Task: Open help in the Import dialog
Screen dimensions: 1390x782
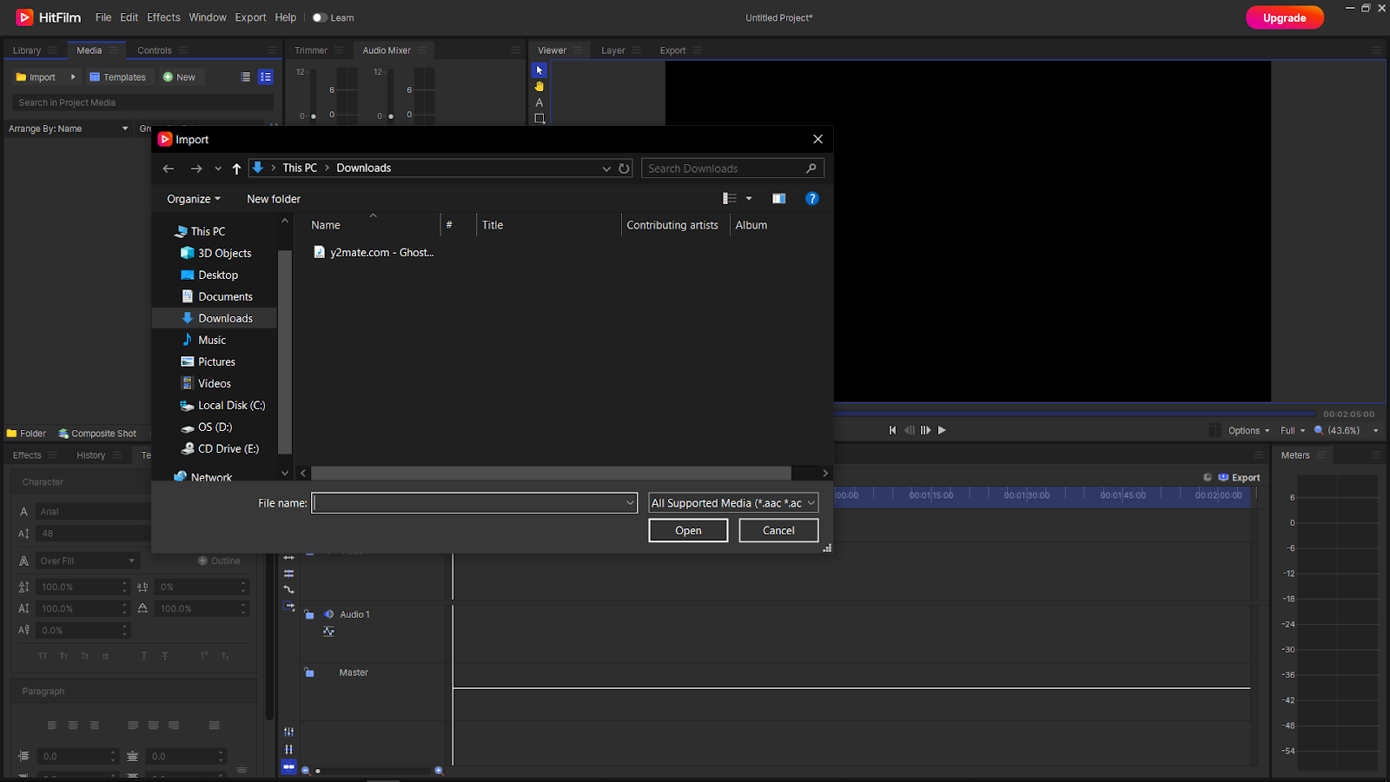Action: 811,199
